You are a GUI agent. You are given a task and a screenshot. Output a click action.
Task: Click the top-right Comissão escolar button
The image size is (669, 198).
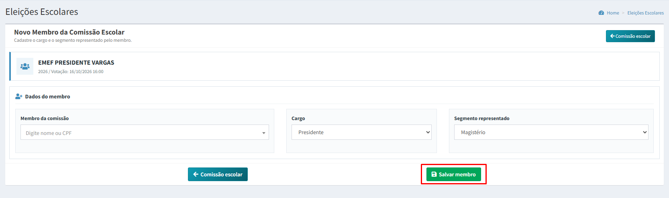click(x=630, y=36)
